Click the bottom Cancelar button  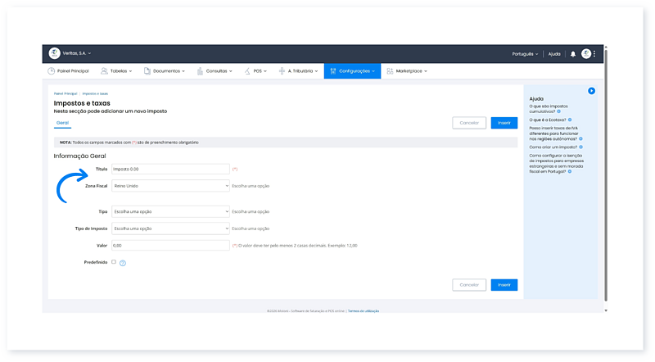pos(468,284)
